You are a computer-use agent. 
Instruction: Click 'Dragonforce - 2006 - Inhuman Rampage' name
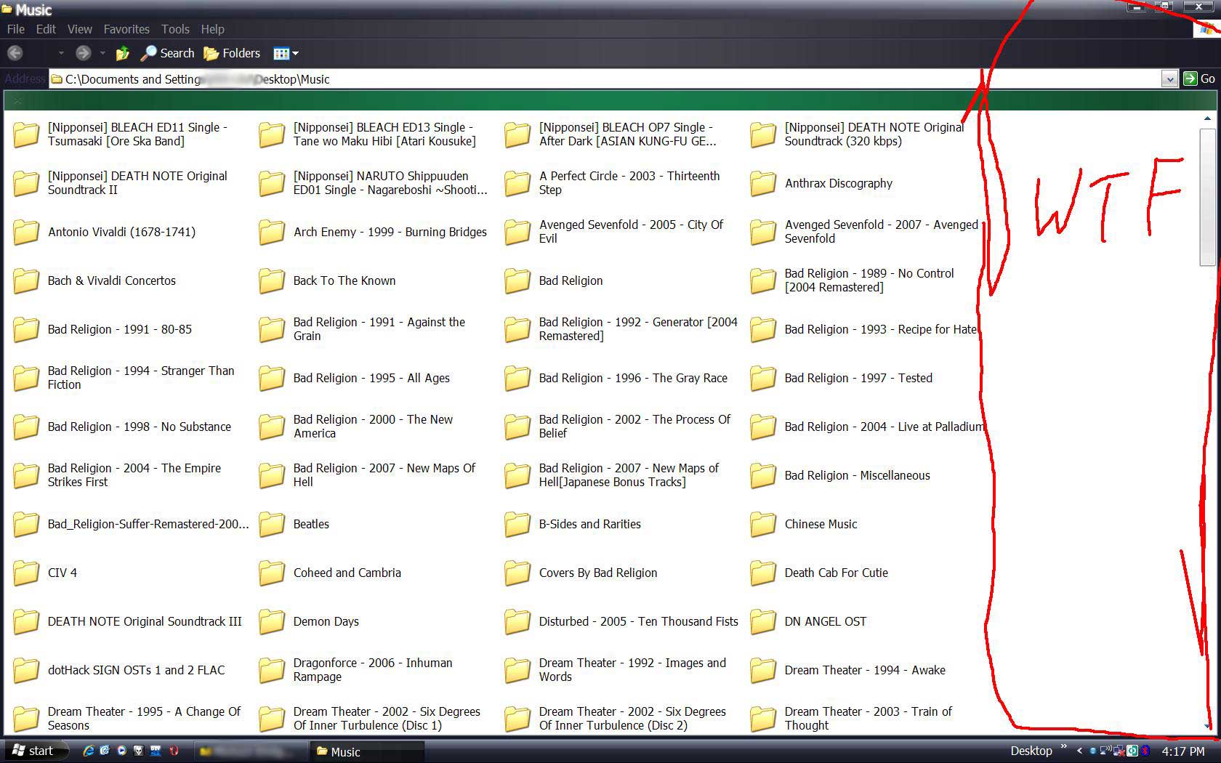(373, 669)
